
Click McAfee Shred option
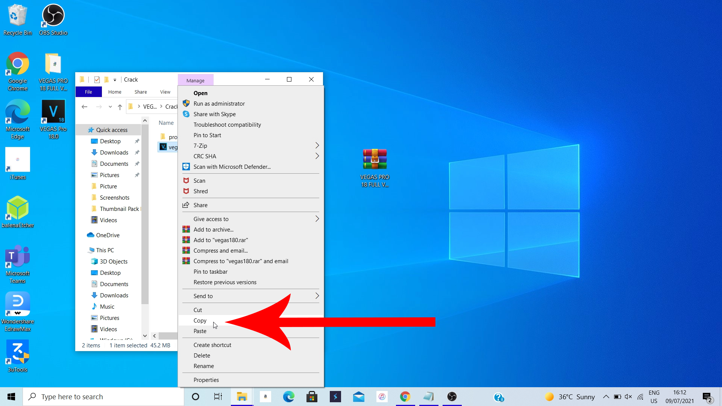coord(251,191)
